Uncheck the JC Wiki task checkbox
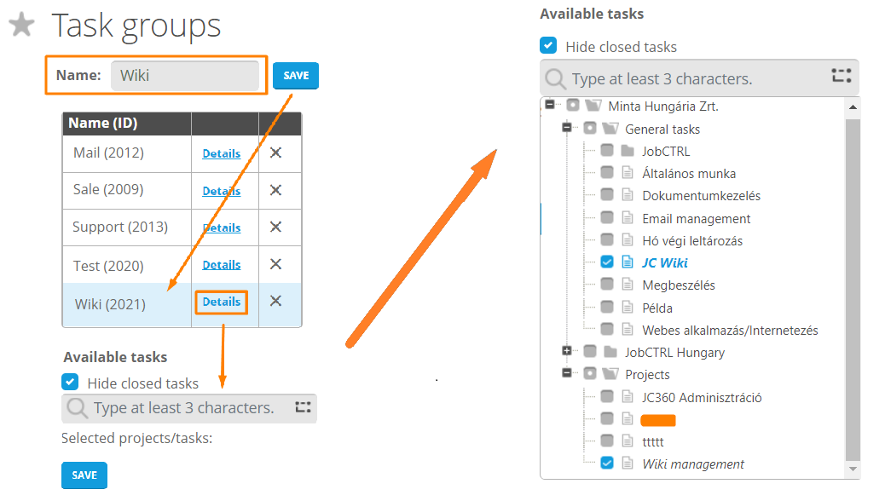The width and height of the screenshot is (885, 501). pyautogui.click(x=606, y=262)
